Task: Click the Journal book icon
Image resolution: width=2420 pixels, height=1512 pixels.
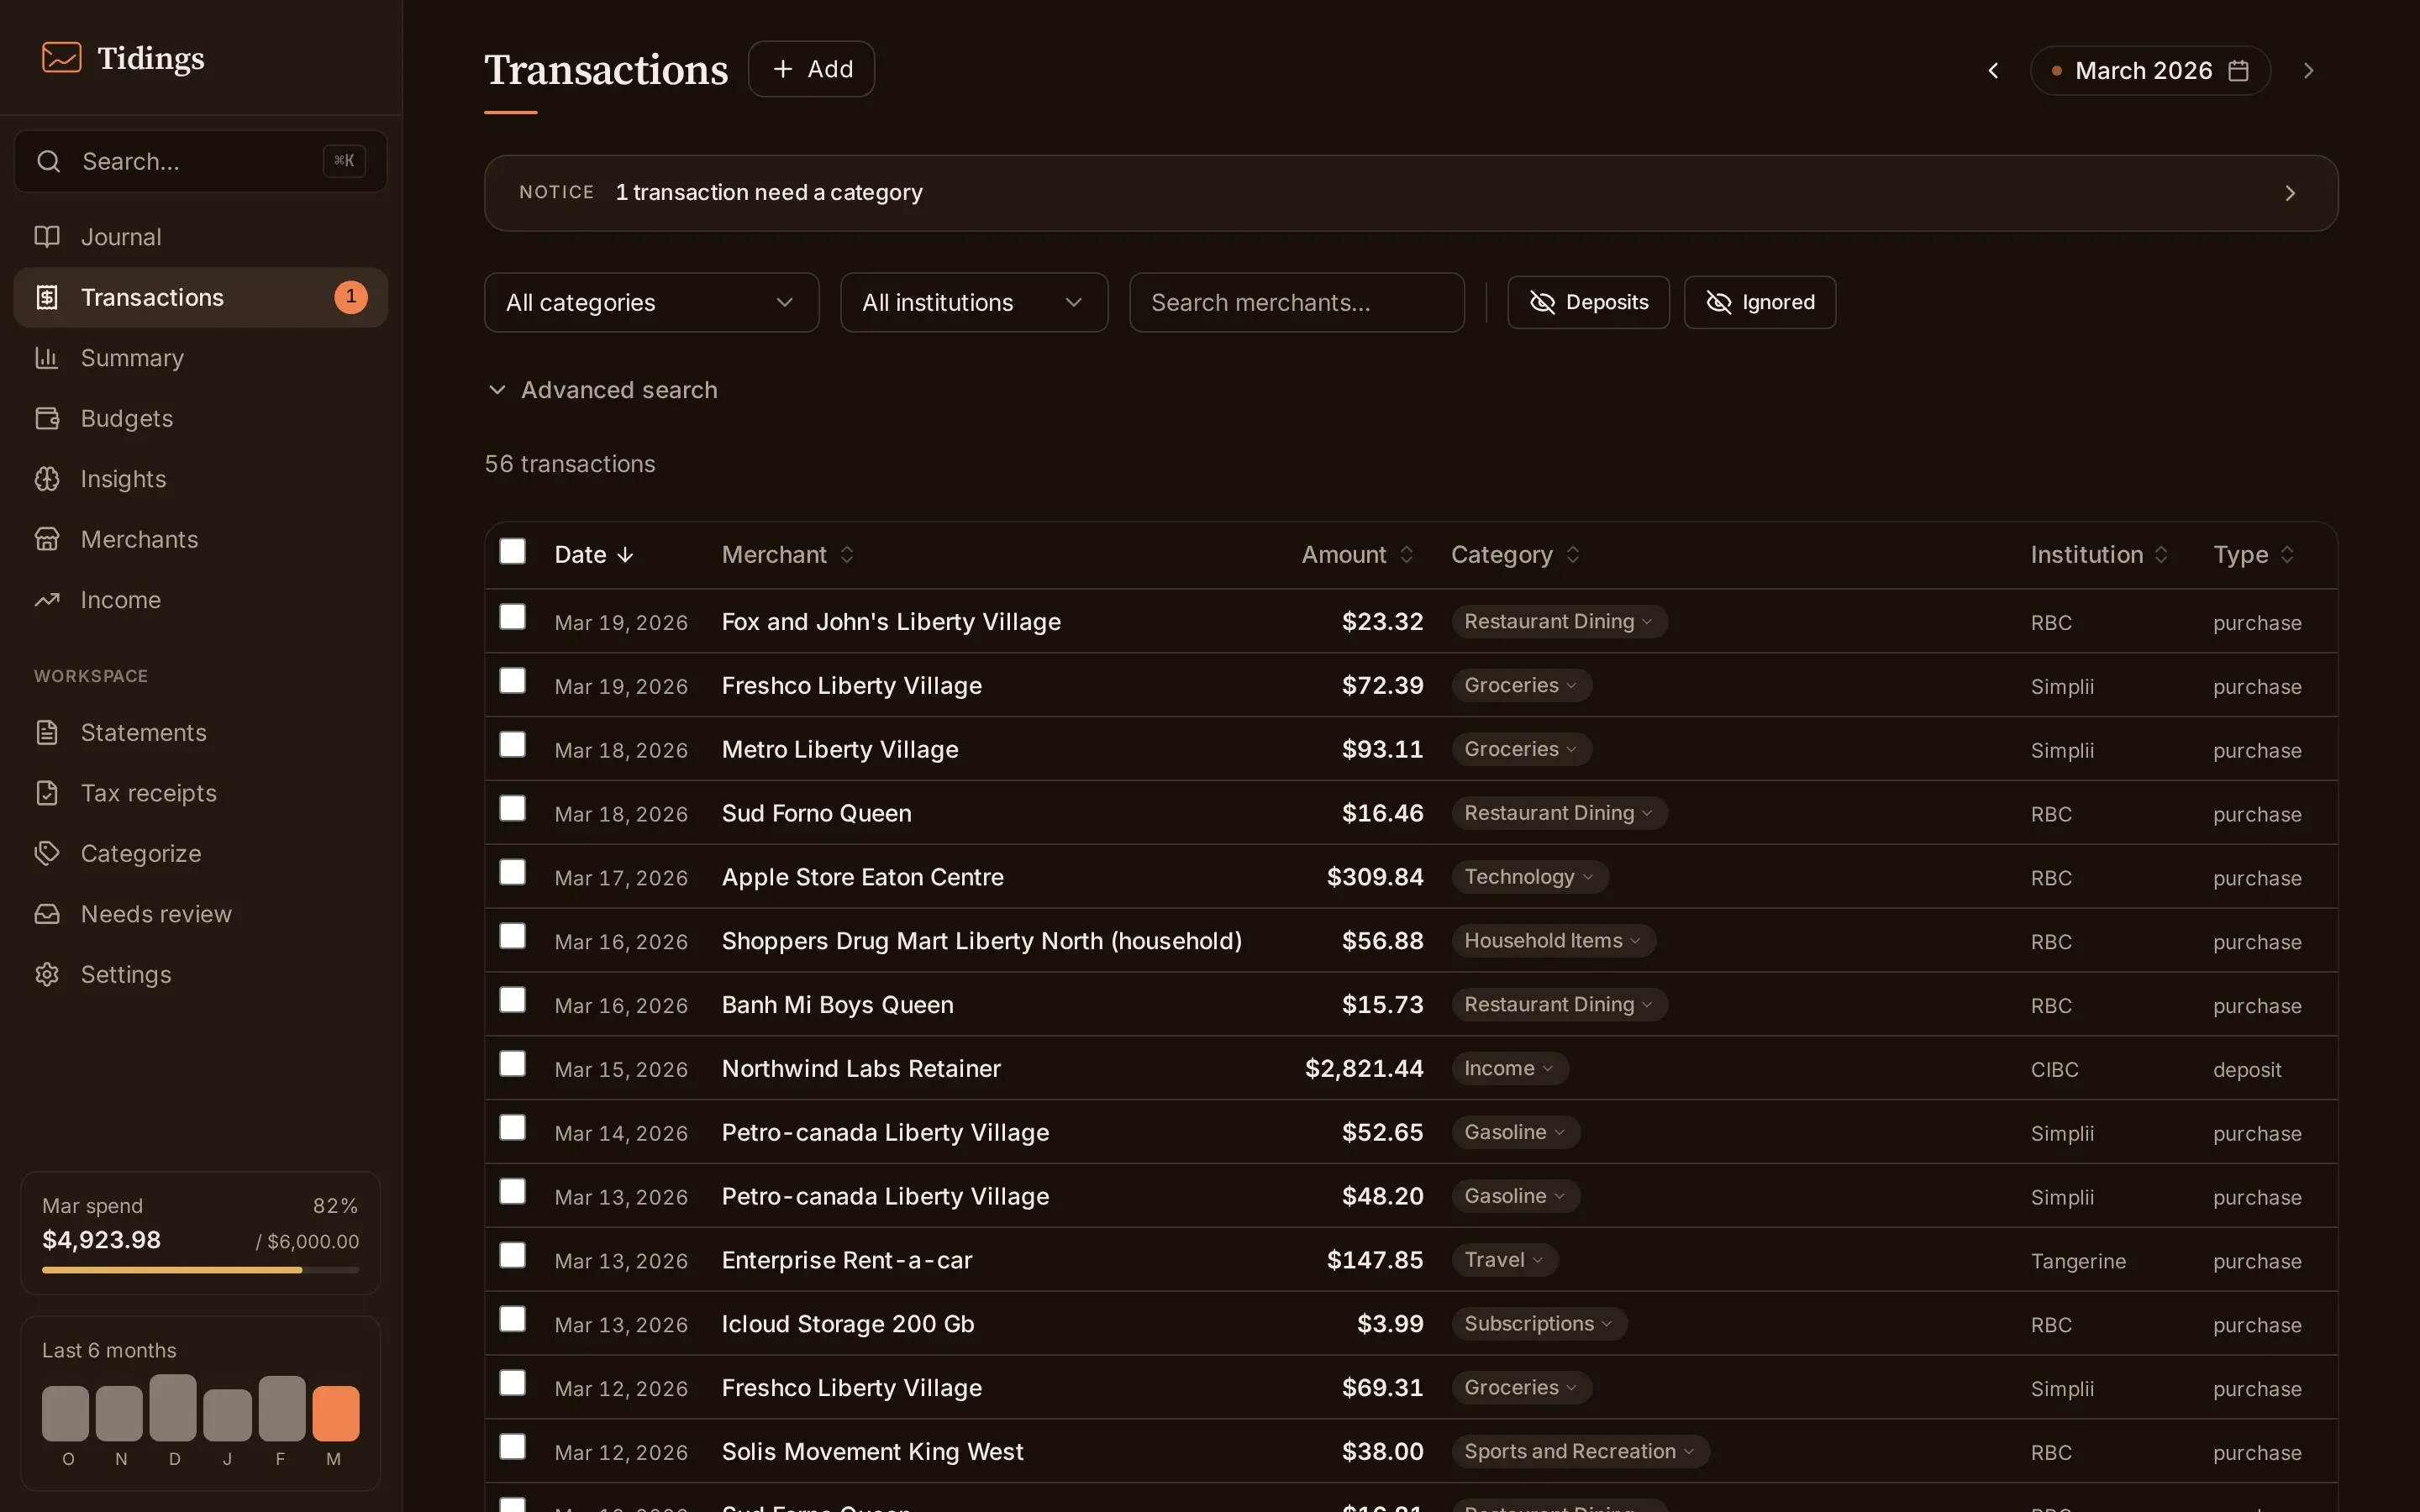Action: [x=47, y=237]
